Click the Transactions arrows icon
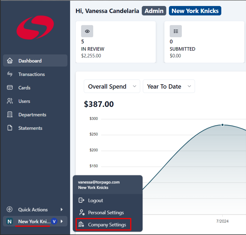 tap(10, 74)
